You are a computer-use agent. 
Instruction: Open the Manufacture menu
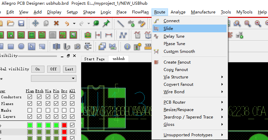click(203, 12)
